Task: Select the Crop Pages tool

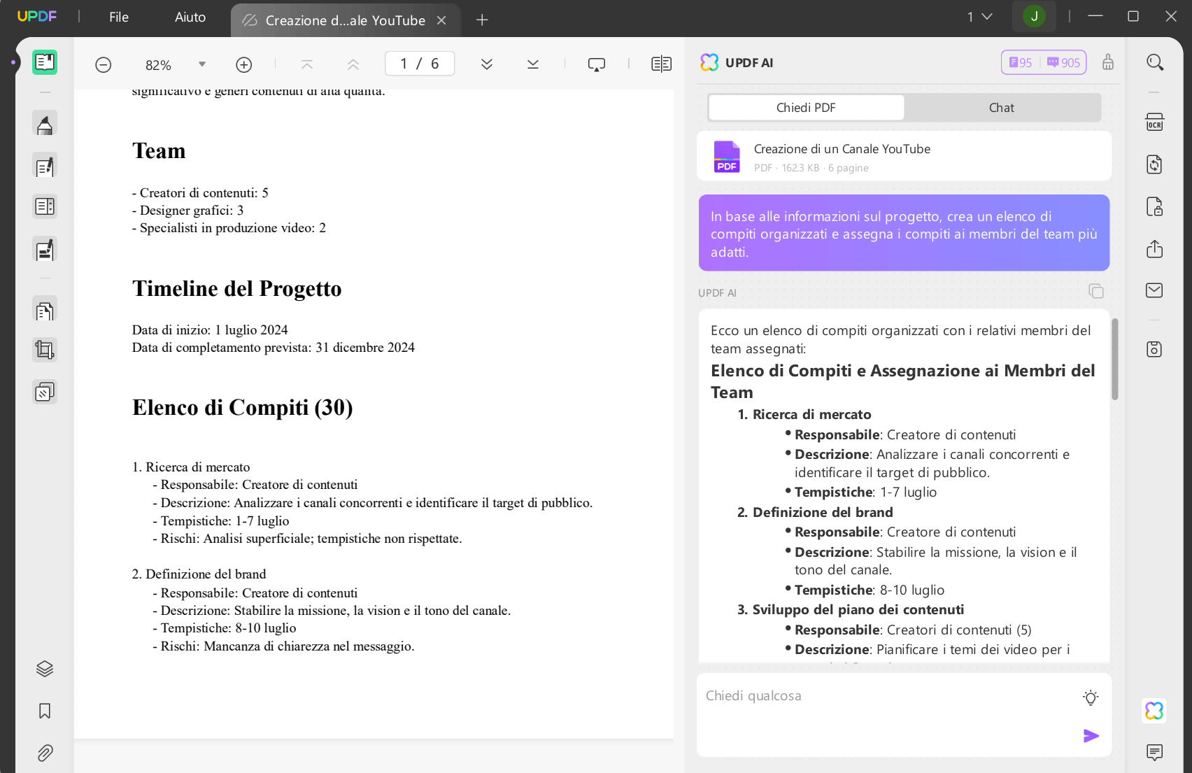Action: pos(45,350)
